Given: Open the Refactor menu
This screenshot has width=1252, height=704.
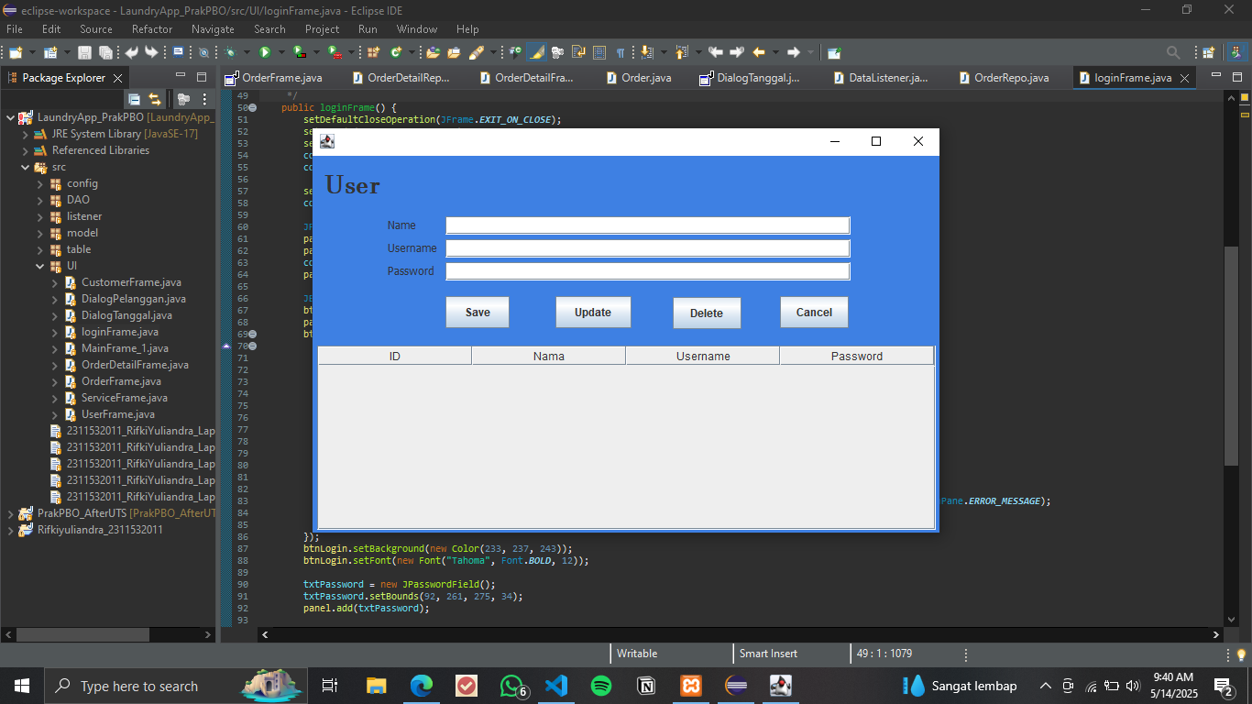Looking at the screenshot, I should click(x=151, y=29).
